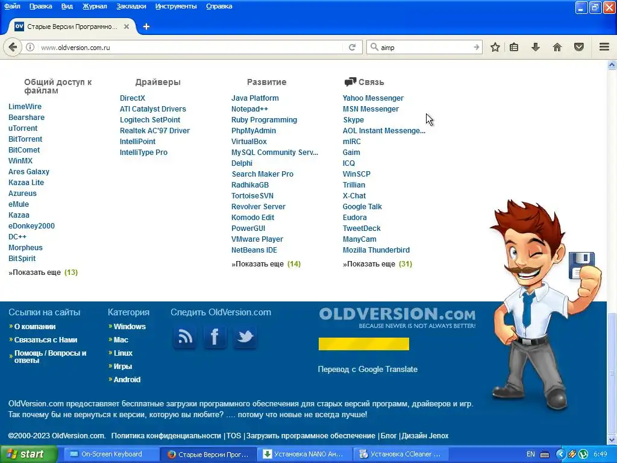Image resolution: width=617 pixels, height=463 pixels.
Task: Open Политика конфиденциальности link
Action: click(166, 436)
